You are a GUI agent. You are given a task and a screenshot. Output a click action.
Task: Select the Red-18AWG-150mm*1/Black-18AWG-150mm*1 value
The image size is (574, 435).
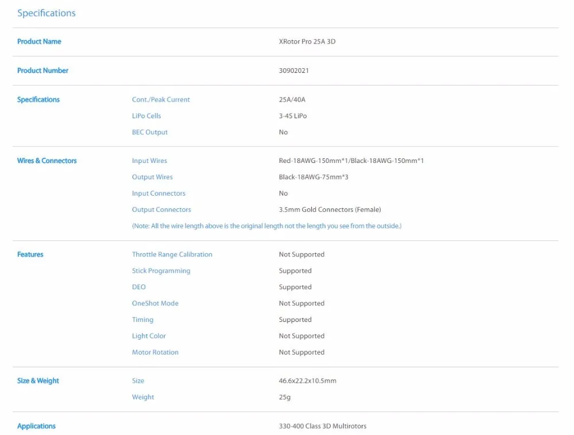pyautogui.click(x=351, y=161)
